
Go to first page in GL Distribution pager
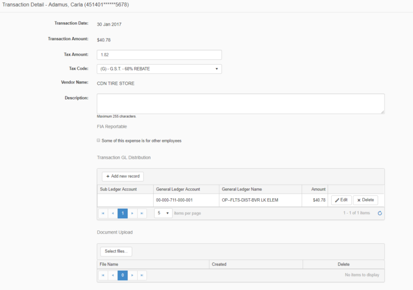[103, 213]
